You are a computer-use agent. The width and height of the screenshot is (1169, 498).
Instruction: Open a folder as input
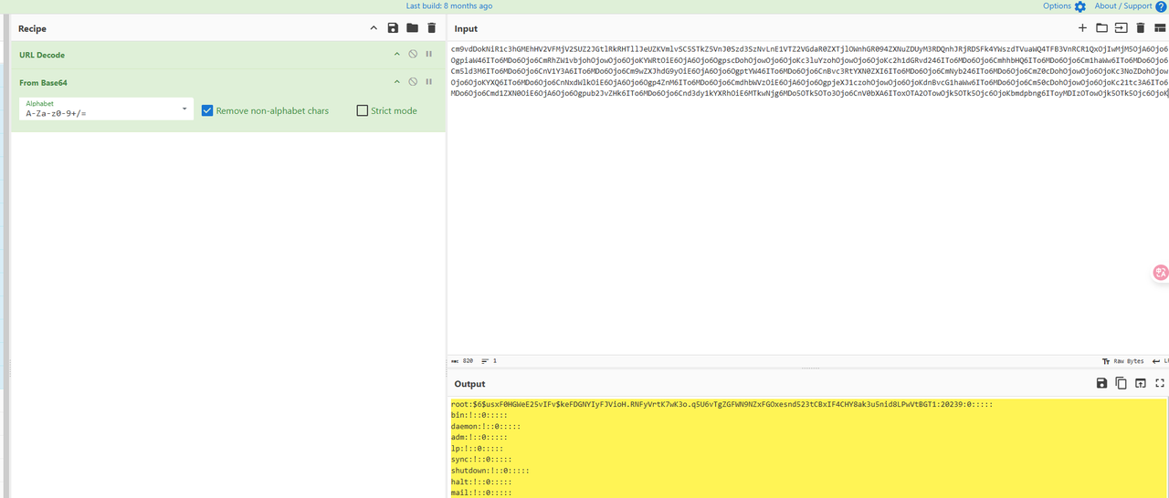click(x=1101, y=28)
